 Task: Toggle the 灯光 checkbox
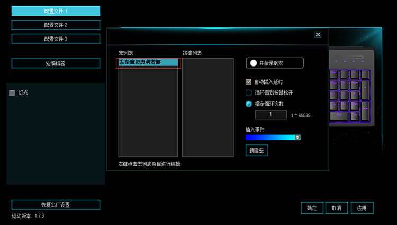click(x=12, y=92)
